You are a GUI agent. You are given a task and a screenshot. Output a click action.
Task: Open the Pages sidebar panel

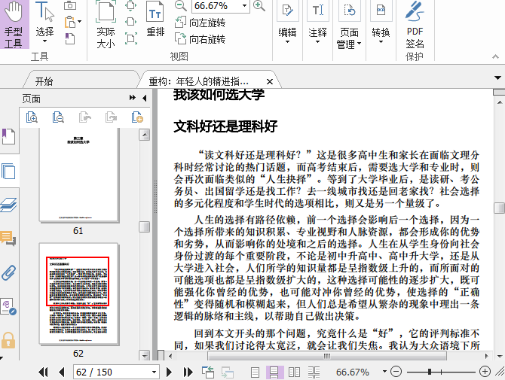8,171
